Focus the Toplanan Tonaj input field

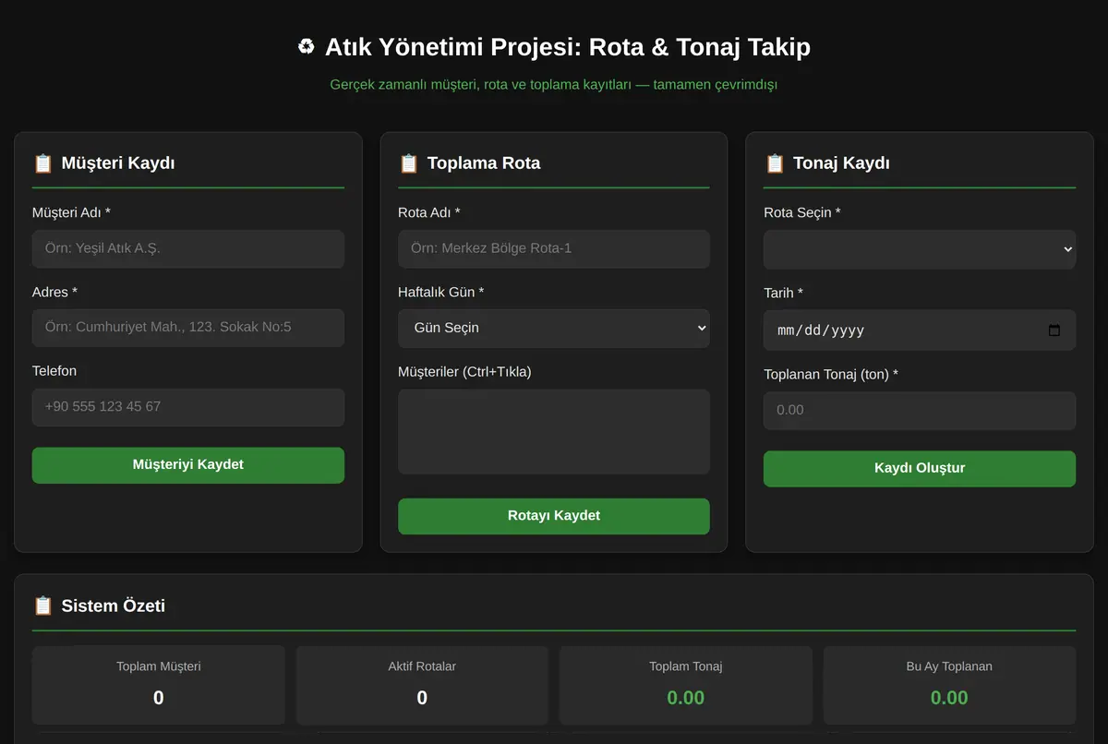pos(920,411)
